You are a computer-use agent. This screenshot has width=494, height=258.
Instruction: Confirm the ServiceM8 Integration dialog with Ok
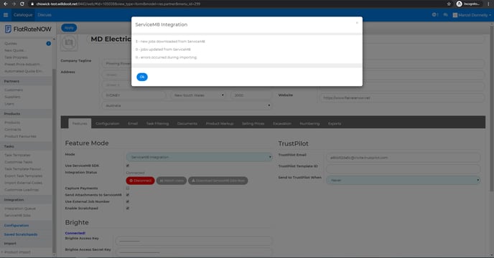tap(141, 77)
